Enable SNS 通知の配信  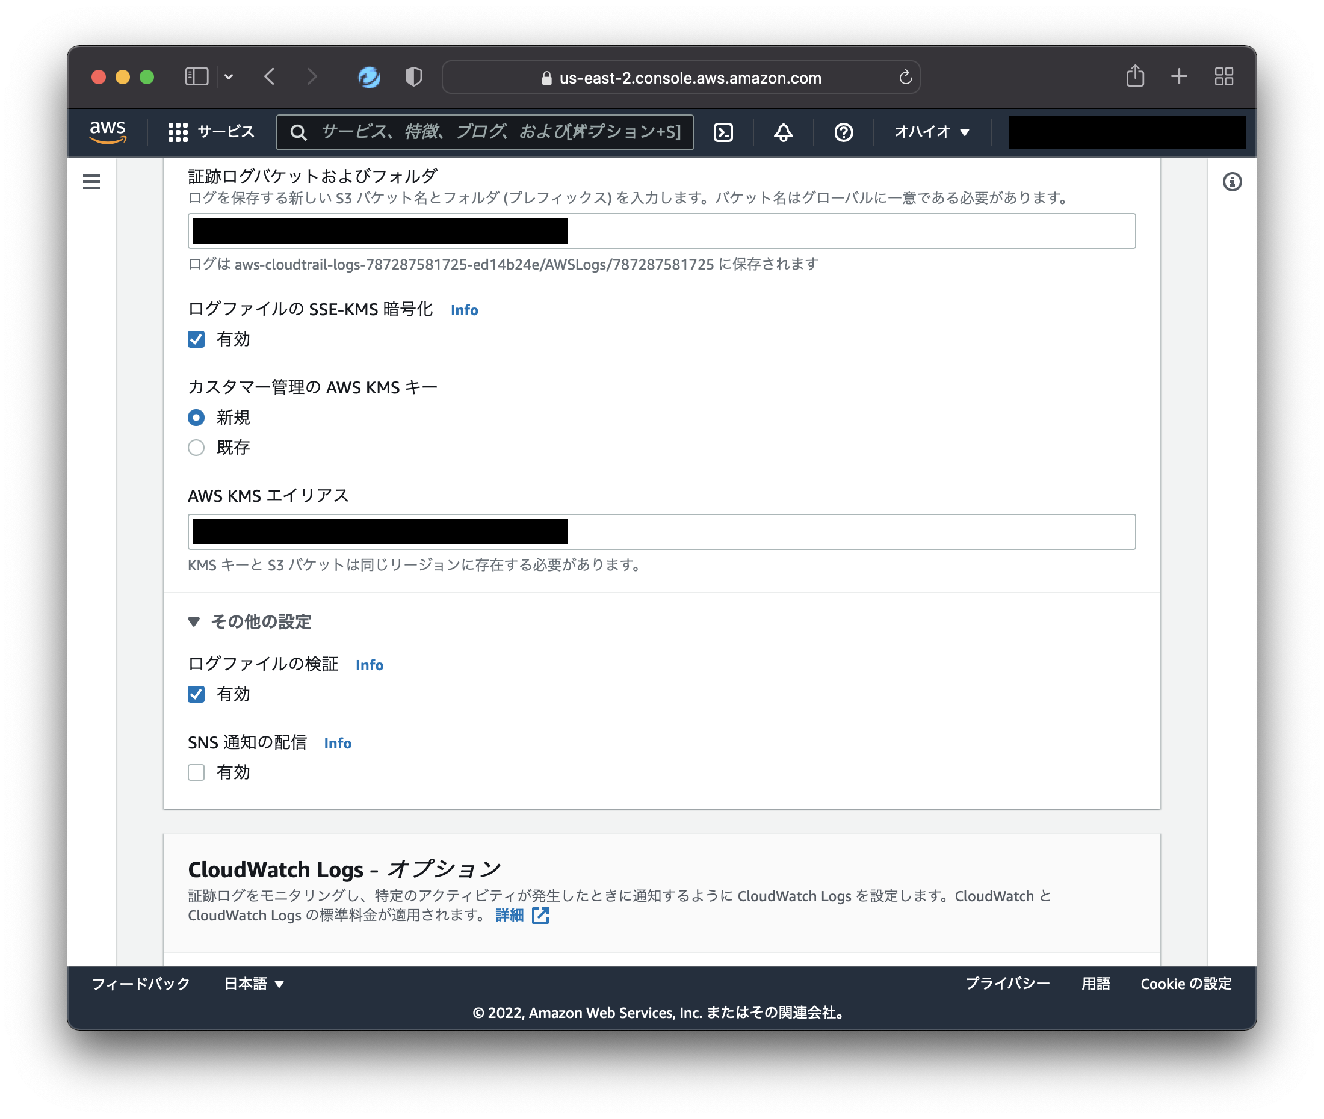(x=196, y=772)
